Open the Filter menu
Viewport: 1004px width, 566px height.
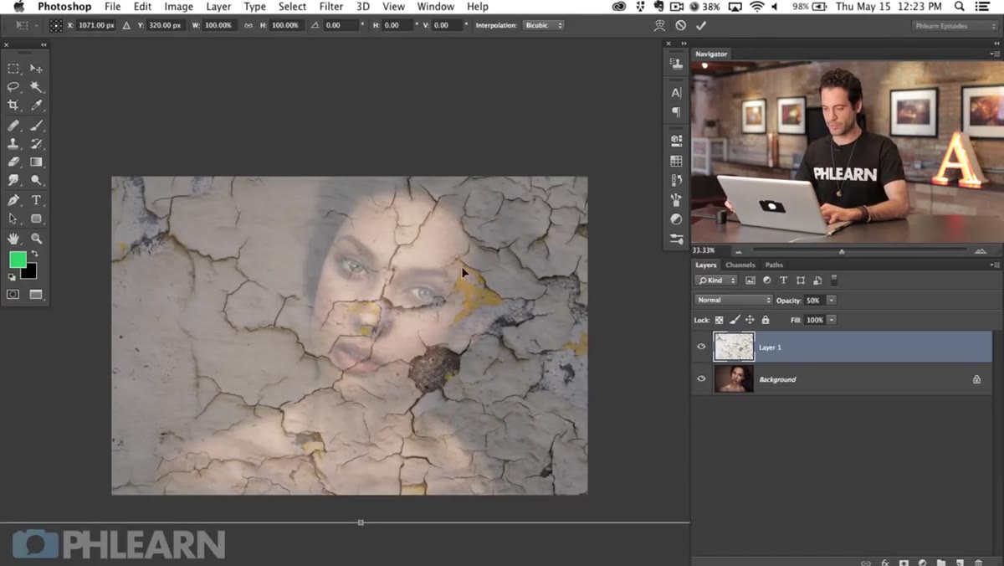tap(331, 7)
